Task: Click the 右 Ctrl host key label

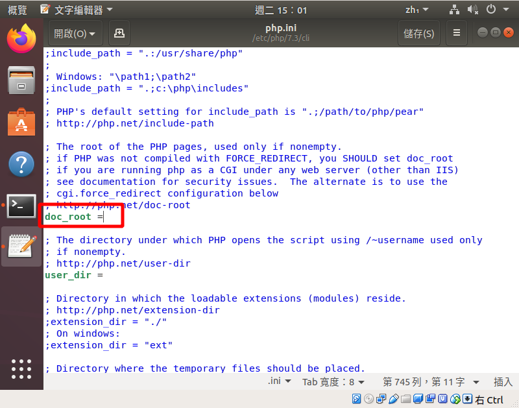Action: (489, 400)
